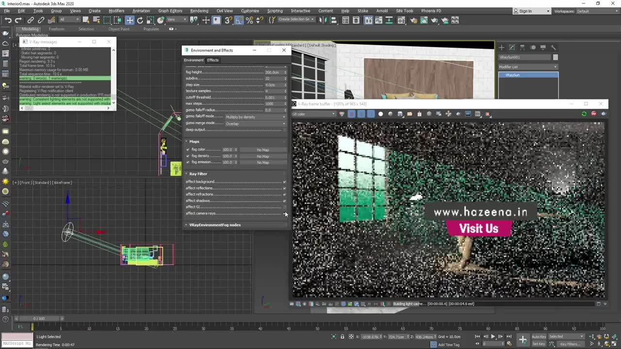This screenshot has height=349, width=621.
Task: Collapse the Ray Filter rollout
Action: click(198, 174)
